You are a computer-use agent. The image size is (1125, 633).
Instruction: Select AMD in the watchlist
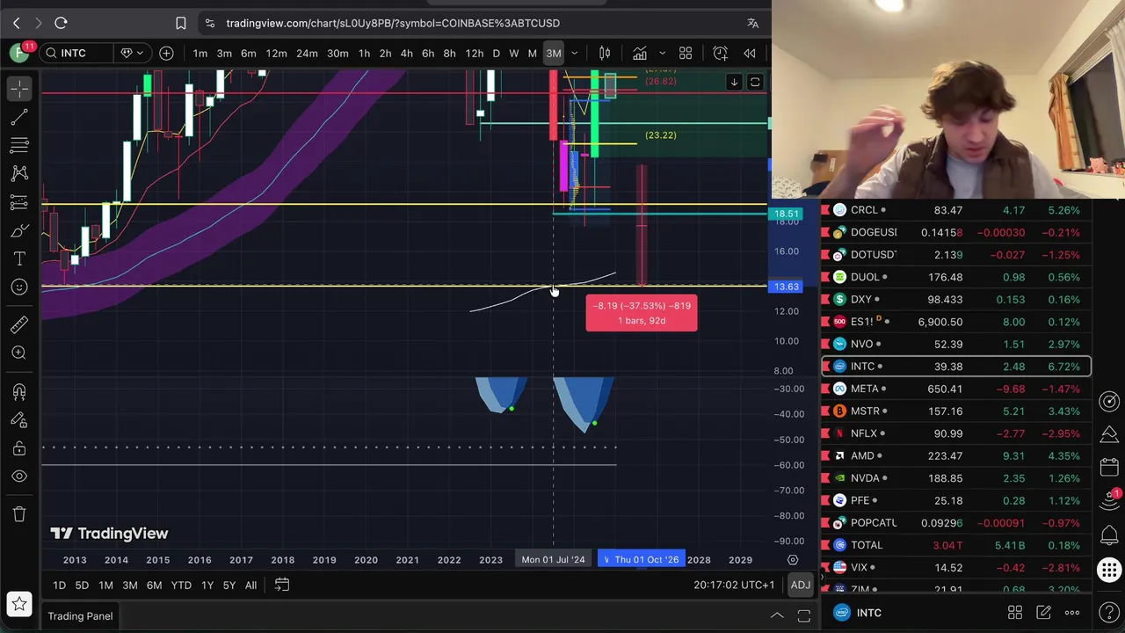pyautogui.click(x=956, y=456)
